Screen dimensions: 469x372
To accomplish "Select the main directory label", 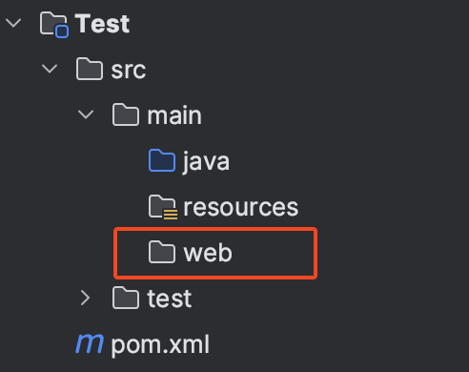I will point(174,115).
